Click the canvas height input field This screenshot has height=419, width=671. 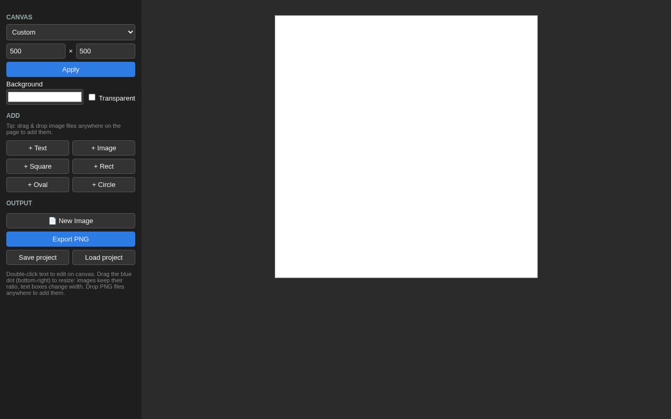point(105,51)
